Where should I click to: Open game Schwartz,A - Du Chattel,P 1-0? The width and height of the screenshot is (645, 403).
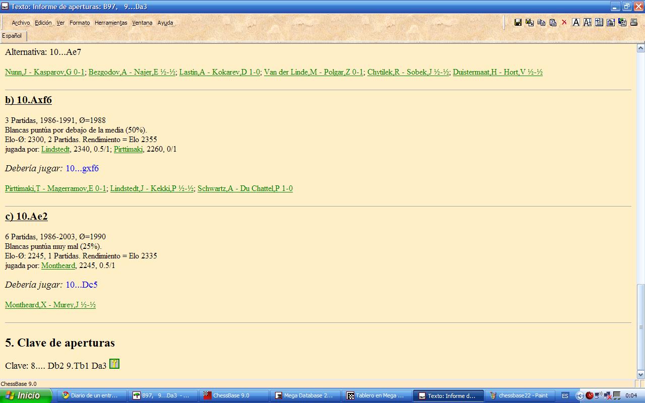pos(245,188)
